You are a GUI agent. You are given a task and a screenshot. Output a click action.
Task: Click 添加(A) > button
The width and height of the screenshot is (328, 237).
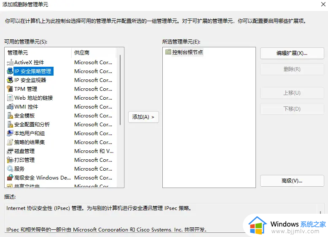pyautogui.click(x=143, y=117)
